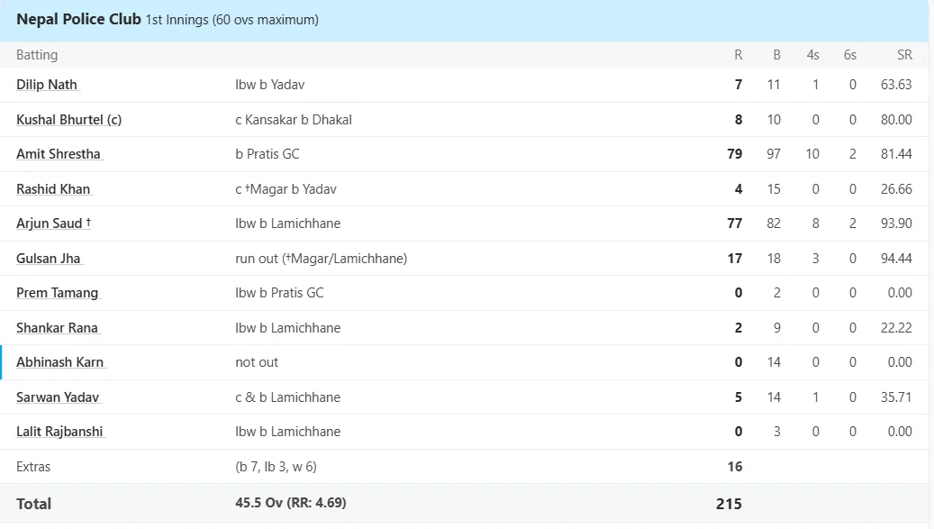
Task: Open Rashid Khan player profile
Action: (53, 189)
